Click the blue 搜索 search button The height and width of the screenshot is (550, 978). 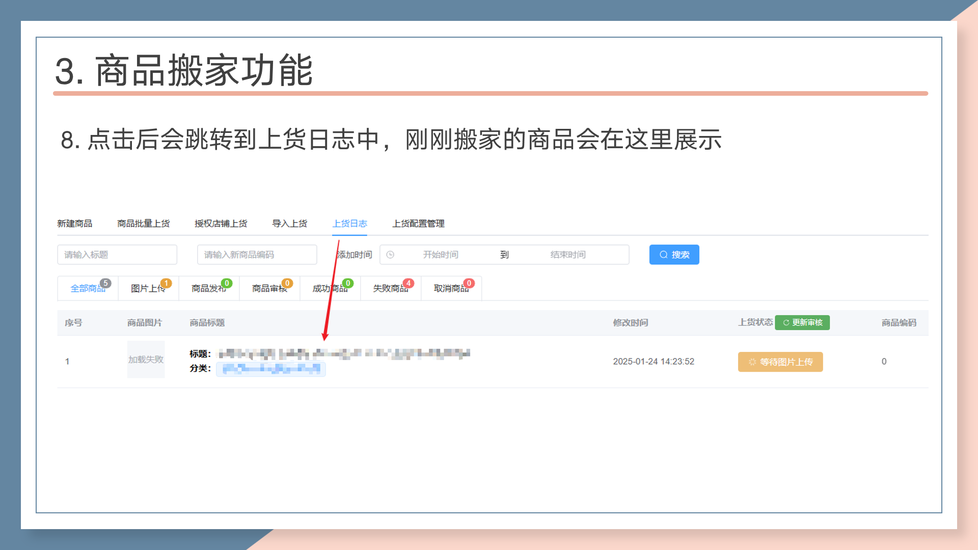tap(674, 255)
